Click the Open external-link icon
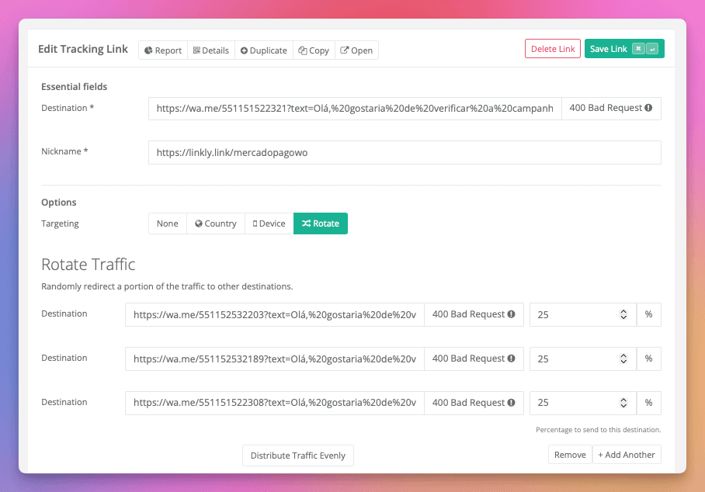 point(344,50)
